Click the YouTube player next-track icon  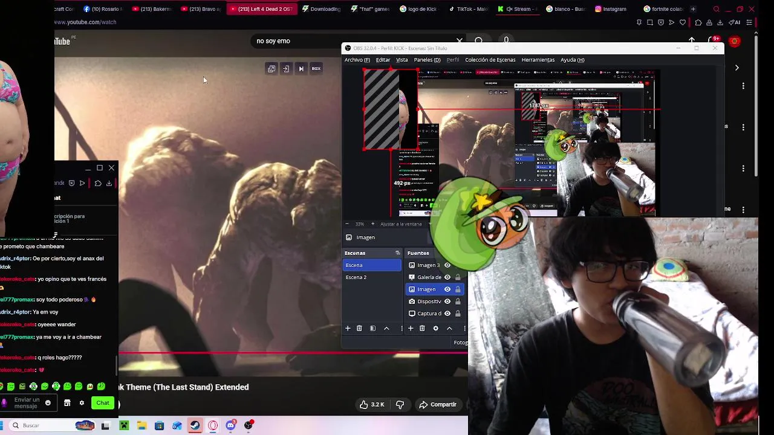301,69
